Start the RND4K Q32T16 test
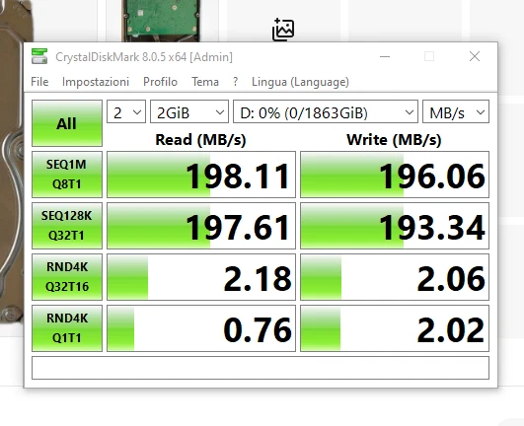Screen dimensions: 524x426 tap(67, 277)
